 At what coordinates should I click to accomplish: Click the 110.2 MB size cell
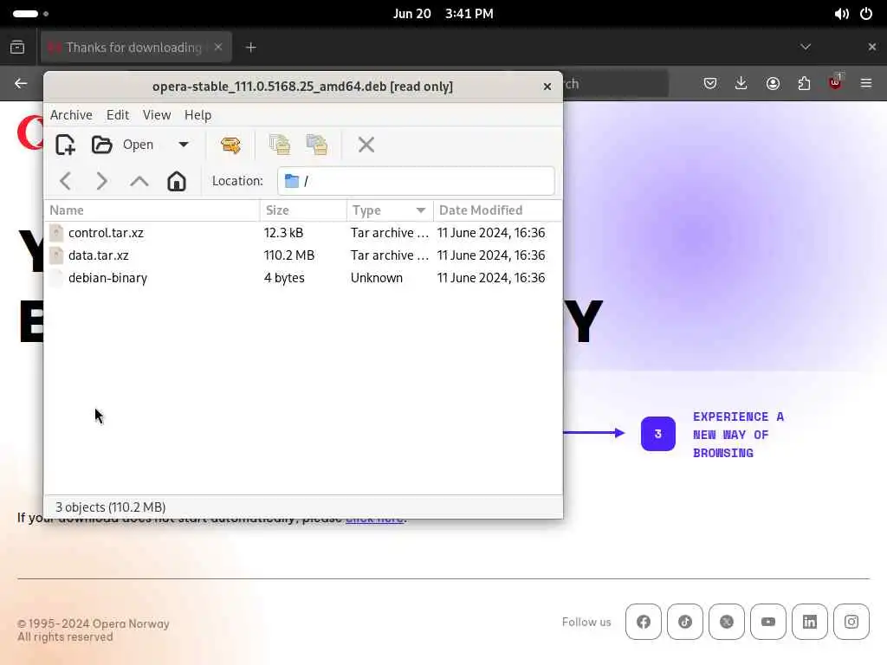(x=289, y=255)
